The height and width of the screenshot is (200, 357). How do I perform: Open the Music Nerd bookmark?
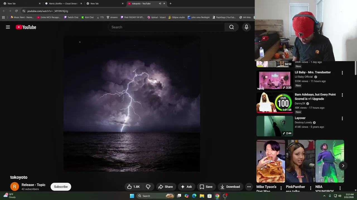(x=22, y=17)
